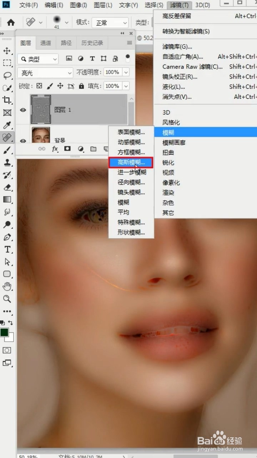257x458 pixels.
Task: Select the Brush tool in toolbar
Action: [7, 150]
